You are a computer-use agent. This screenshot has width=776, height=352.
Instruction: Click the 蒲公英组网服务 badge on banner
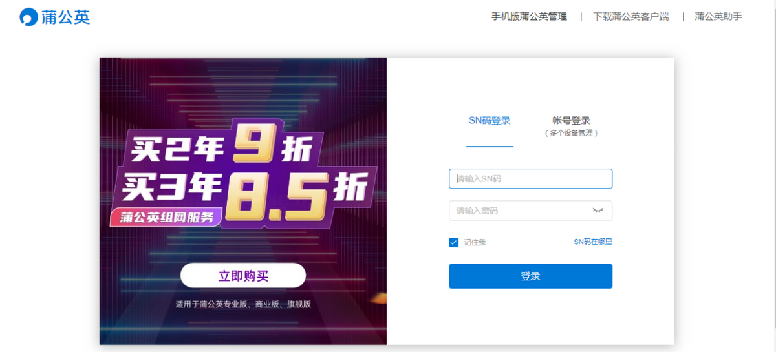166,217
